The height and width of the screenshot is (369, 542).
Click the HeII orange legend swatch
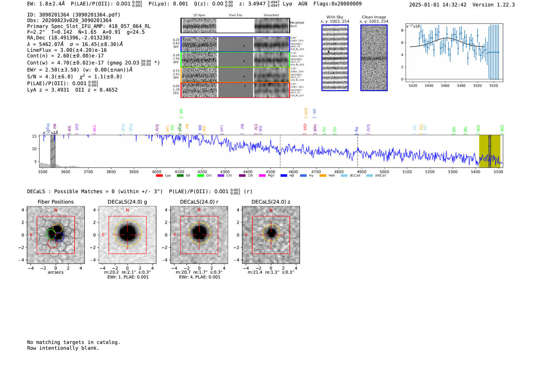pyautogui.click(x=323, y=176)
